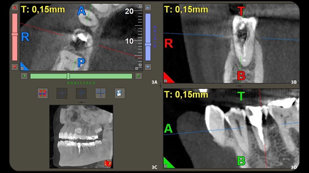Click right-arrow square left of ruler bottom
This screenshot has height=173, width=309.
pos(137,68)
